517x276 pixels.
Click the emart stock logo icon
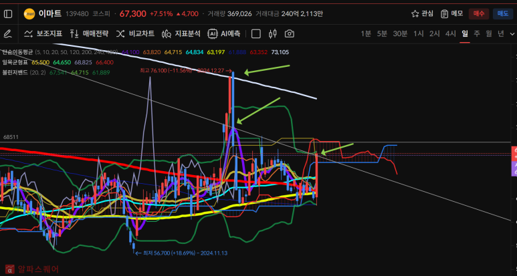(29, 14)
